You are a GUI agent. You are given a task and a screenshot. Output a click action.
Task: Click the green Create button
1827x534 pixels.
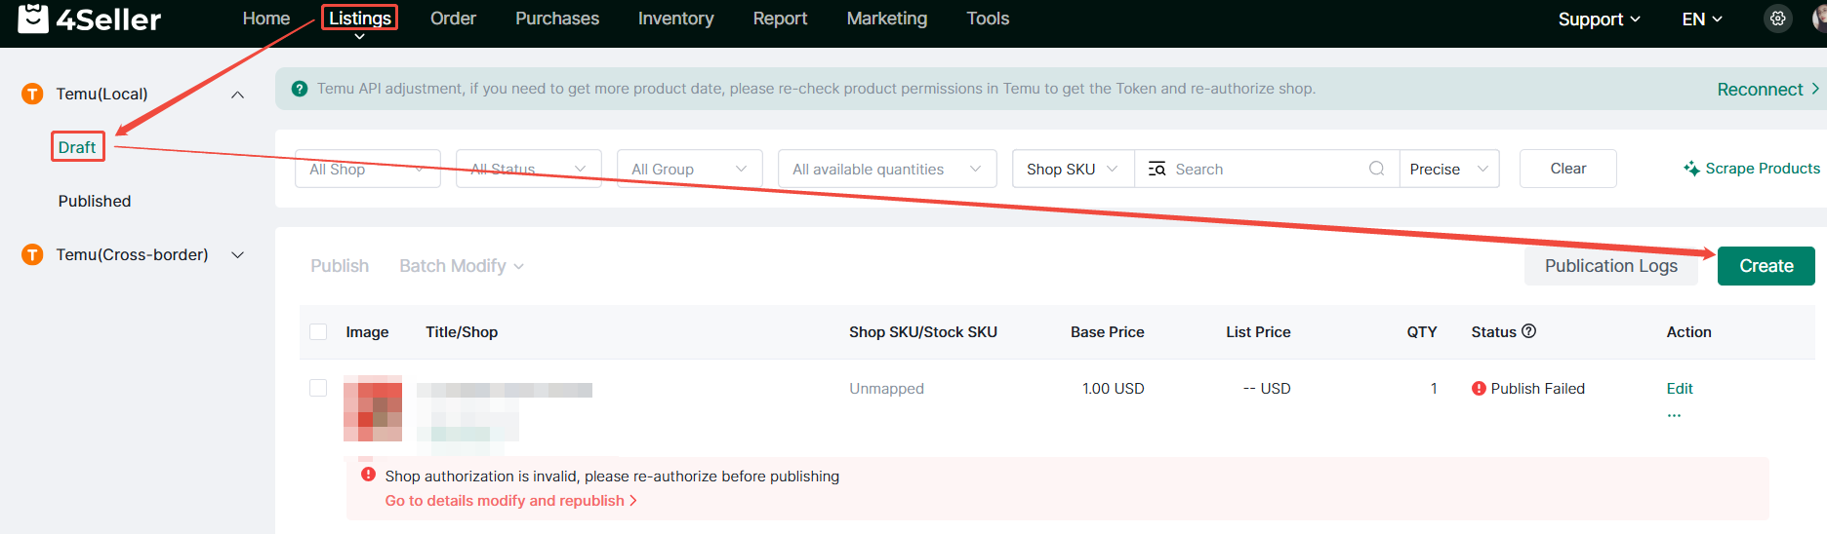click(x=1766, y=266)
